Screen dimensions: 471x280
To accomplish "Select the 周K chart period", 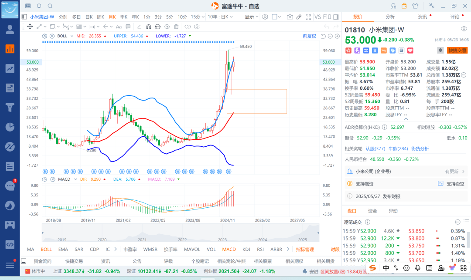I will (x=100, y=17).
